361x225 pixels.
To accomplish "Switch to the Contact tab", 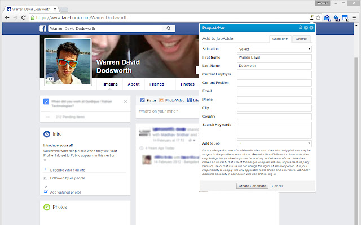I will pyautogui.click(x=302, y=39).
